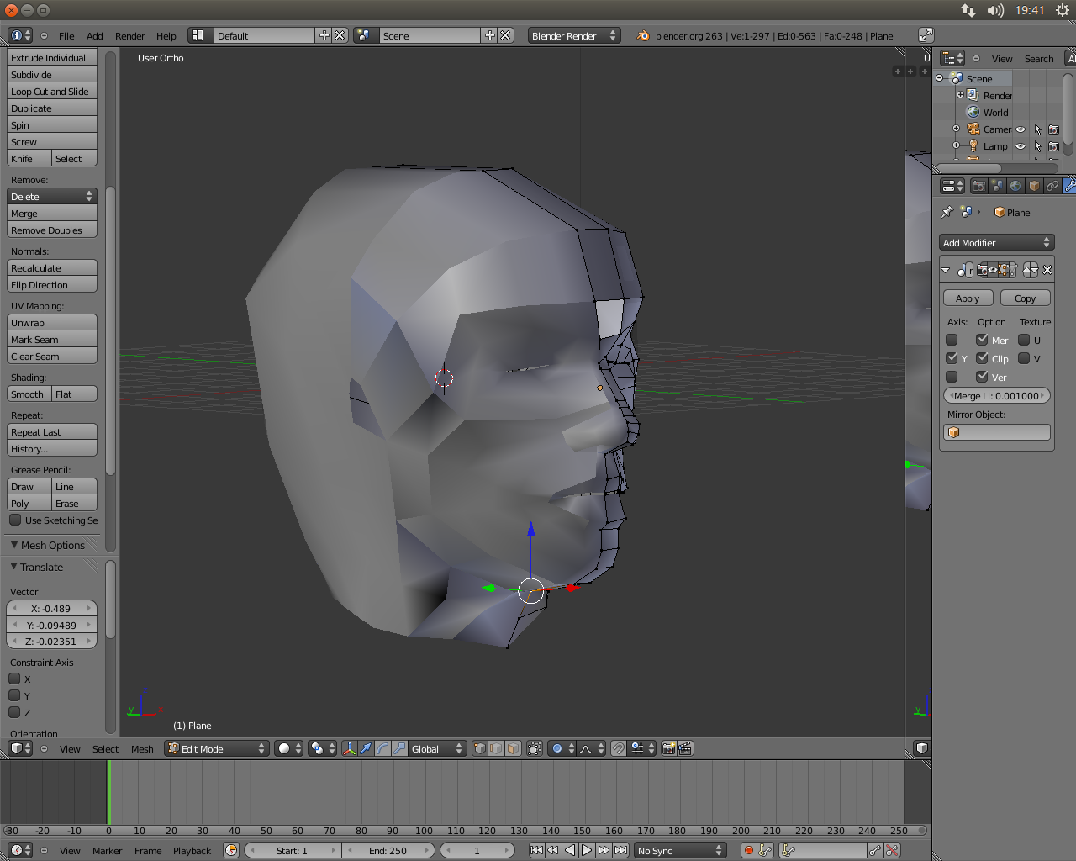
Task: Open the Edit Mode selector dropdown
Action: pyautogui.click(x=217, y=748)
